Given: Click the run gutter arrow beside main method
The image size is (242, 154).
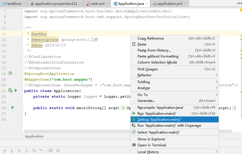Looking at the screenshot, I should (x=13, y=108).
